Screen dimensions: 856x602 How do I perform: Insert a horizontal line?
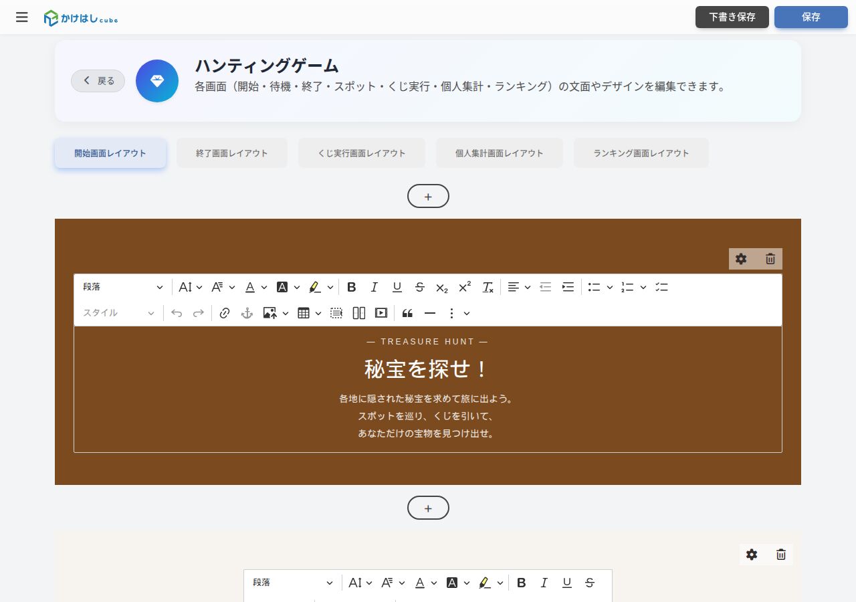point(430,313)
